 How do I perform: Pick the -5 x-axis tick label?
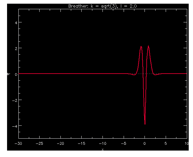[x=124, y=144]
